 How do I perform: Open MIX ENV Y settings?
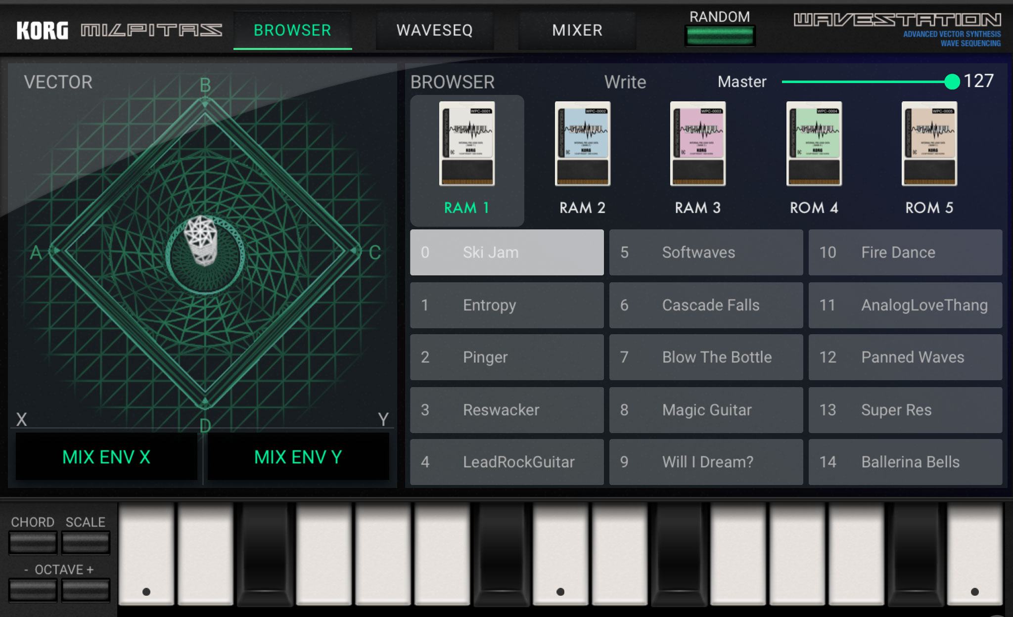(298, 457)
